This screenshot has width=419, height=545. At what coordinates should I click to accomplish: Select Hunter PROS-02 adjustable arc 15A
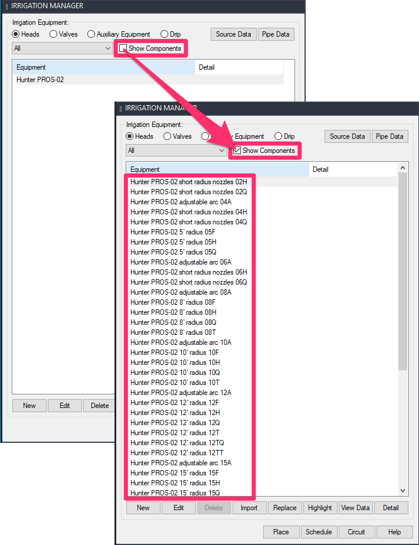click(x=181, y=463)
